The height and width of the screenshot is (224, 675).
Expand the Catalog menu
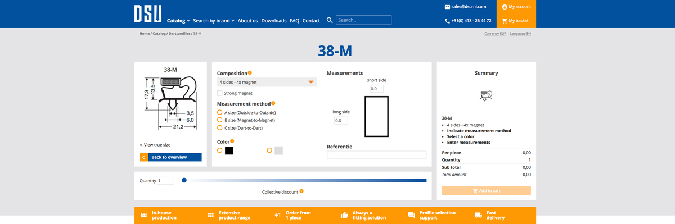[x=178, y=20]
